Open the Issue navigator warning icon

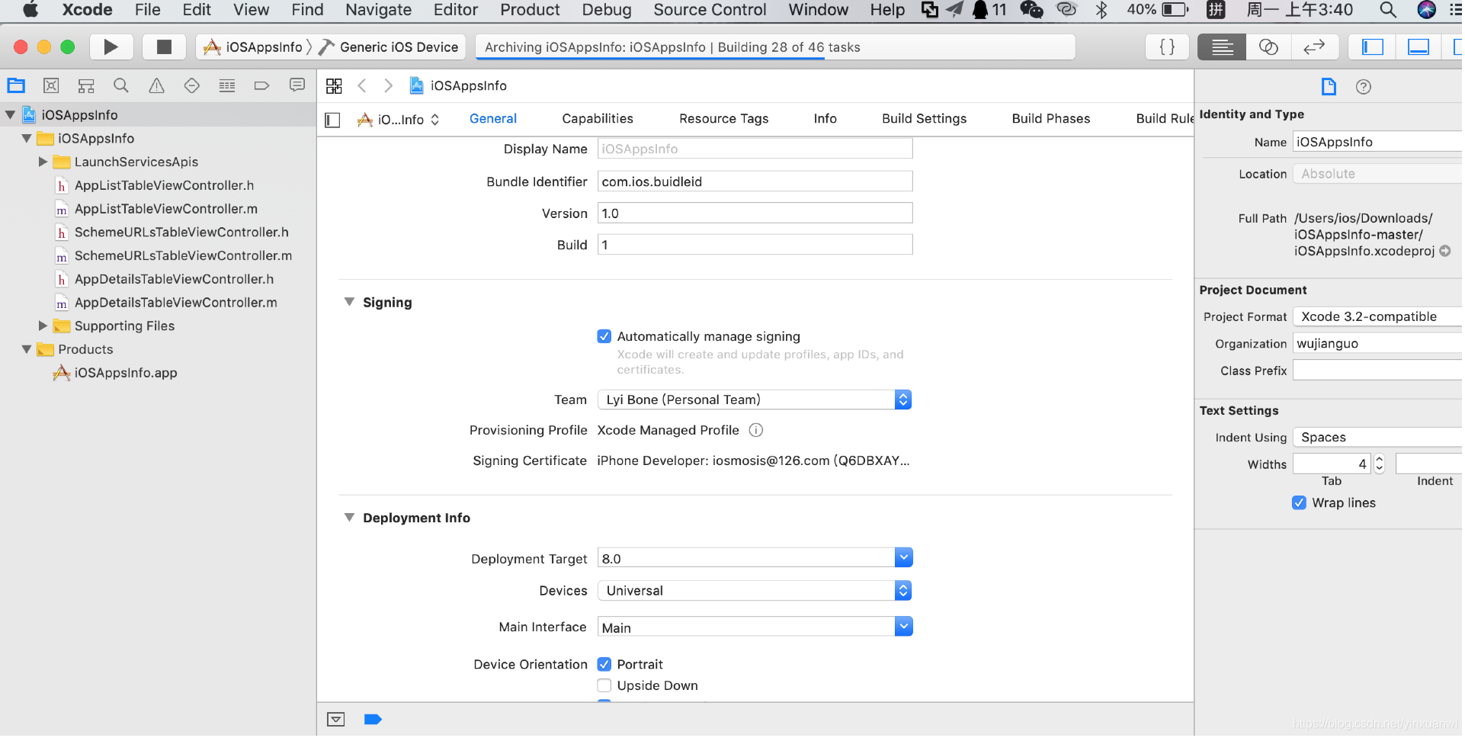156,85
